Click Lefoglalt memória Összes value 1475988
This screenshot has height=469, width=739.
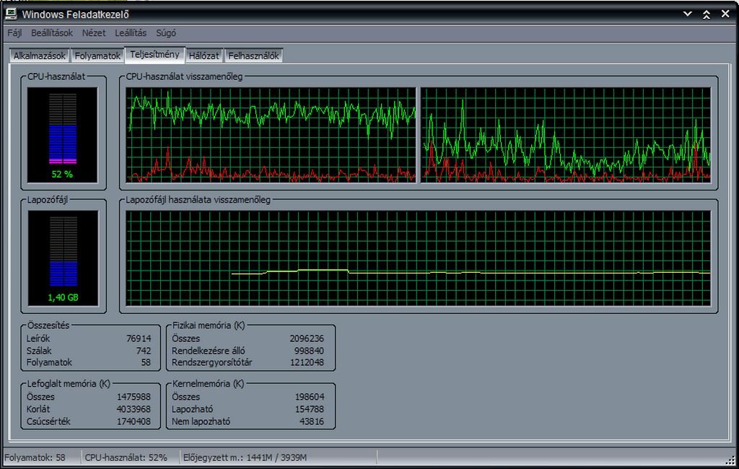tap(134, 397)
